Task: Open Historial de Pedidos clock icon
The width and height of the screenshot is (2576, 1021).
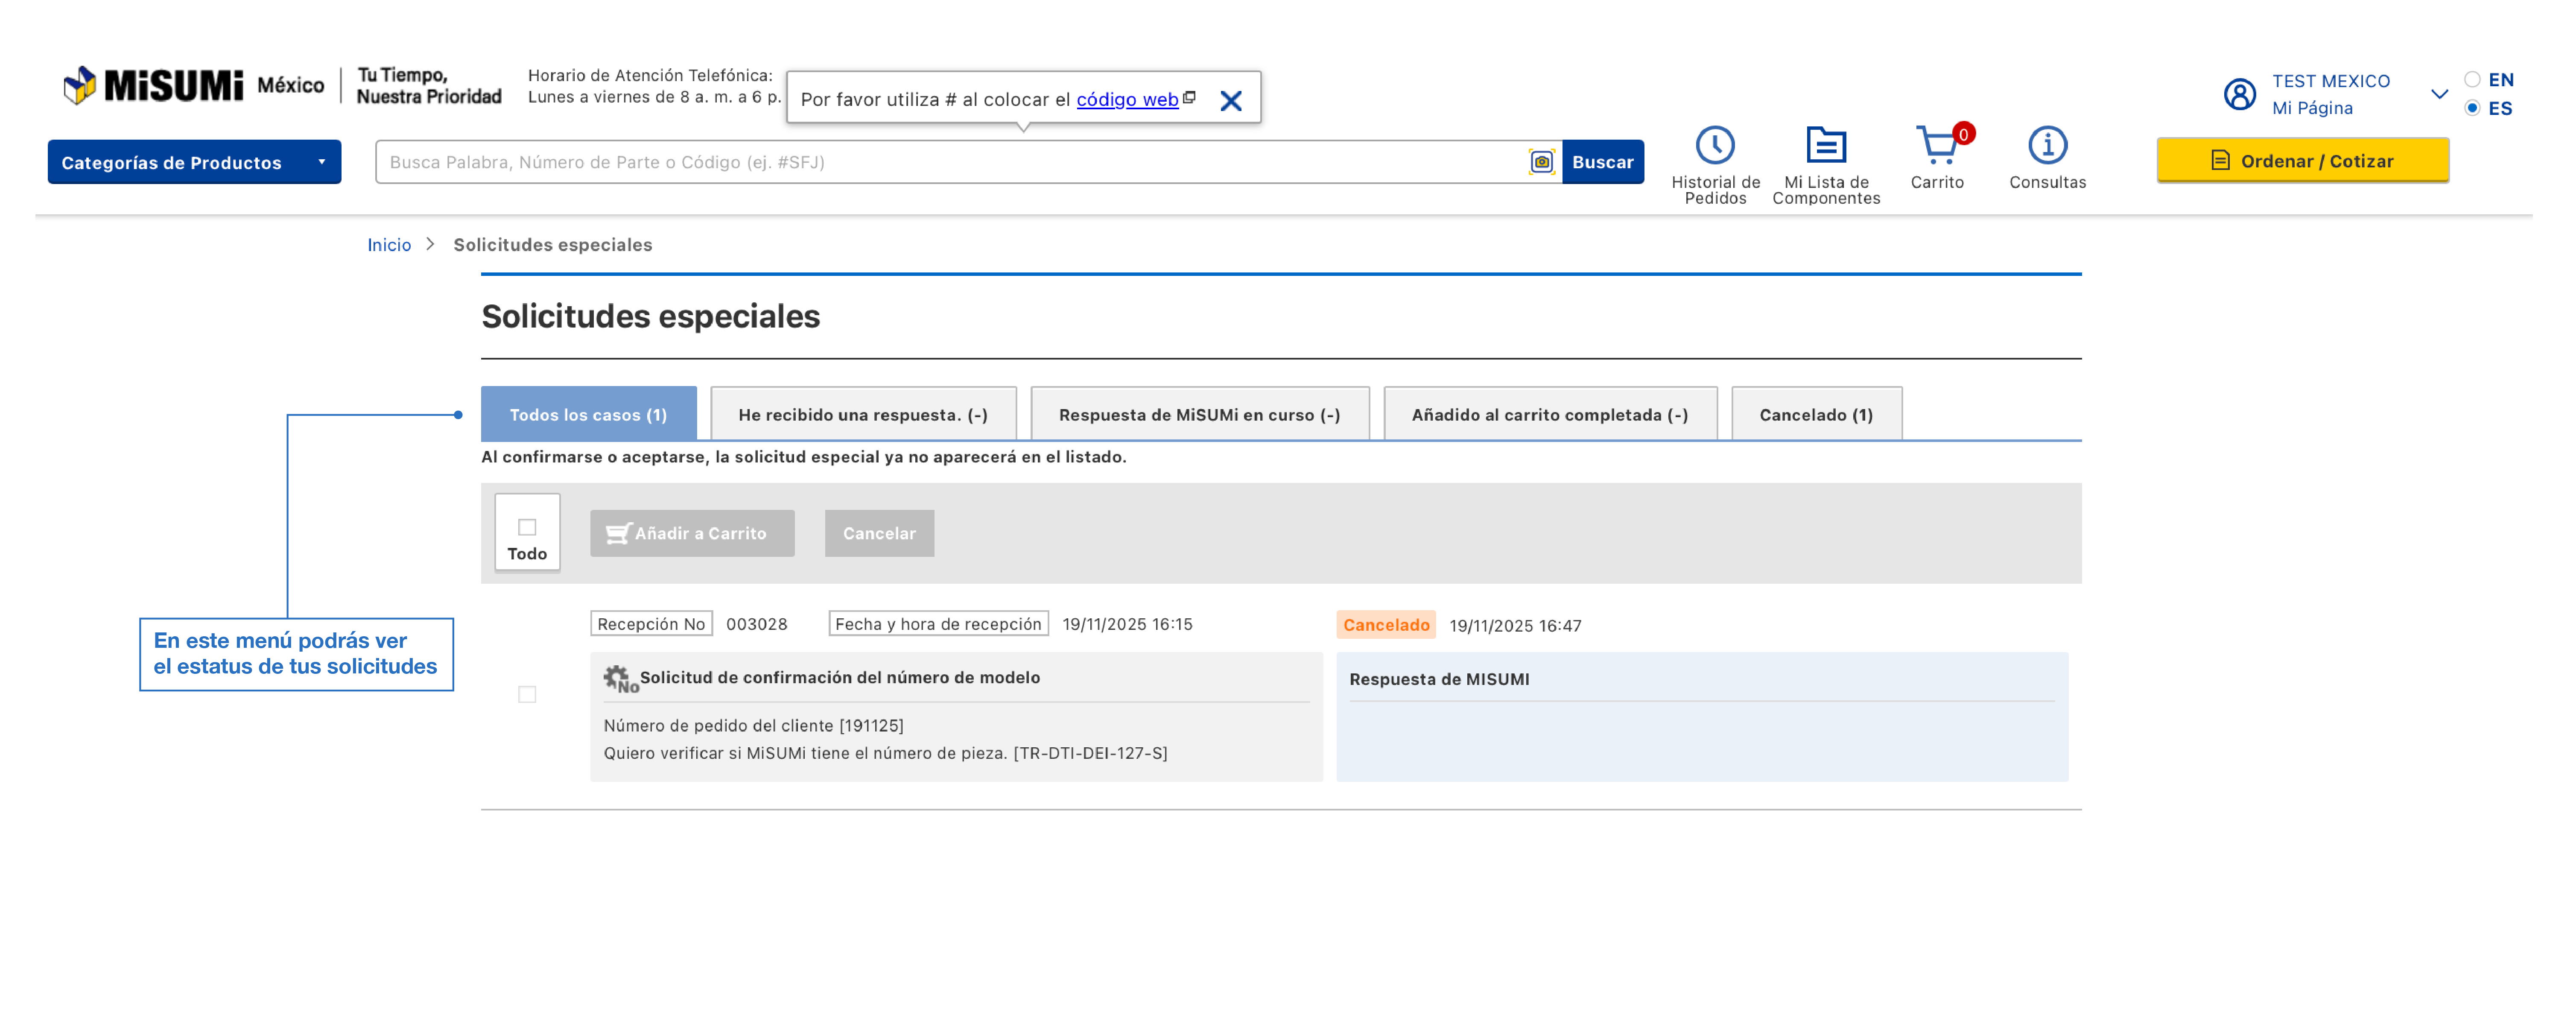Action: point(1715,145)
